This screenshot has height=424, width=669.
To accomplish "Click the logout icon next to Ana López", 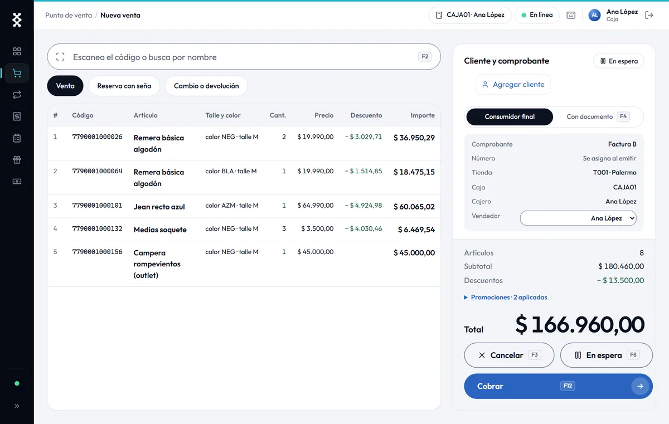I will (649, 15).
